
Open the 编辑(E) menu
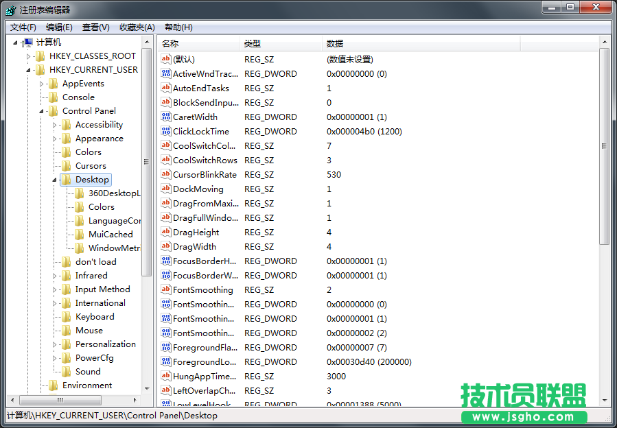click(58, 27)
